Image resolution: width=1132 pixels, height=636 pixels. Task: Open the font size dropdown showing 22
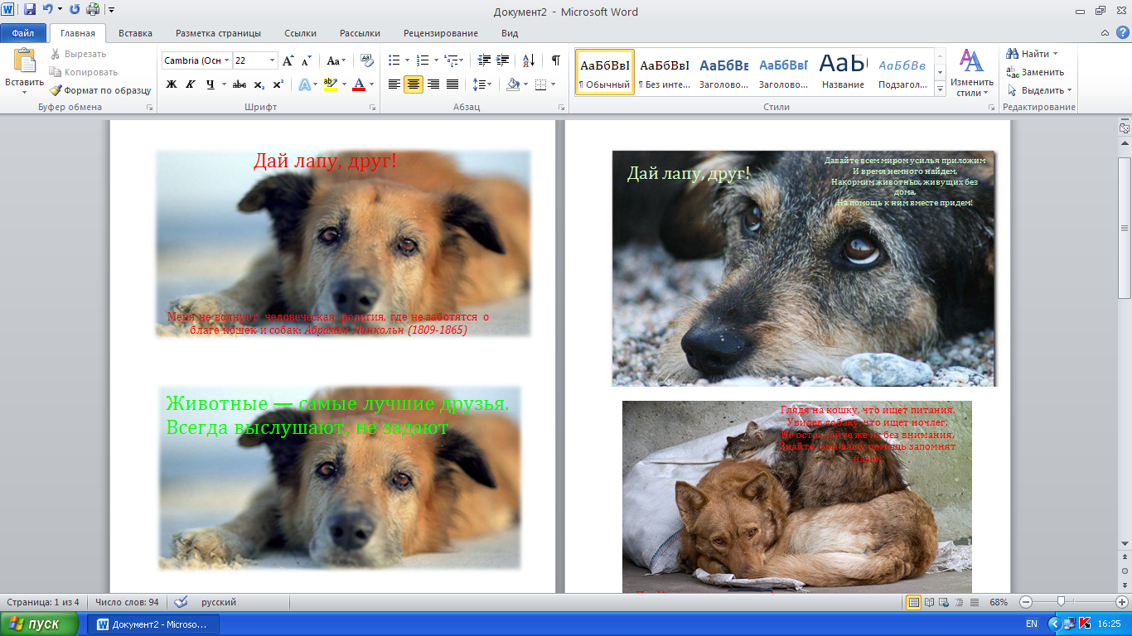273,60
